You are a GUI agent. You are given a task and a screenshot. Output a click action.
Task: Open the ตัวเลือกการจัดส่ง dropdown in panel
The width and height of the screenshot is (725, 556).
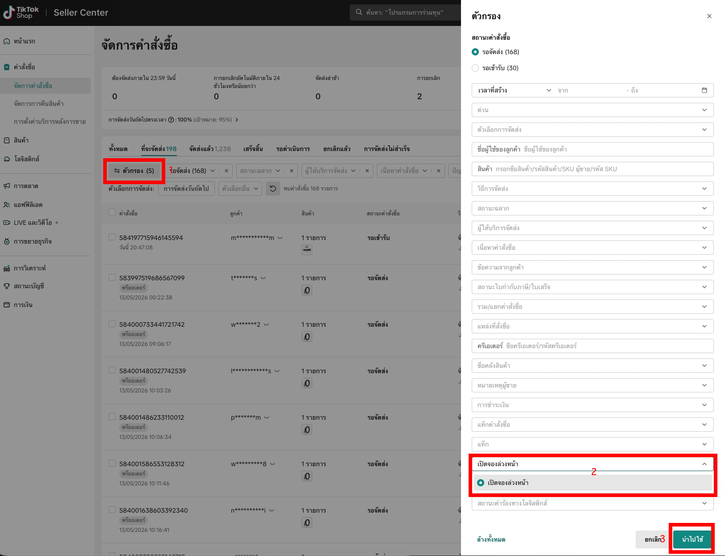[x=592, y=130]
